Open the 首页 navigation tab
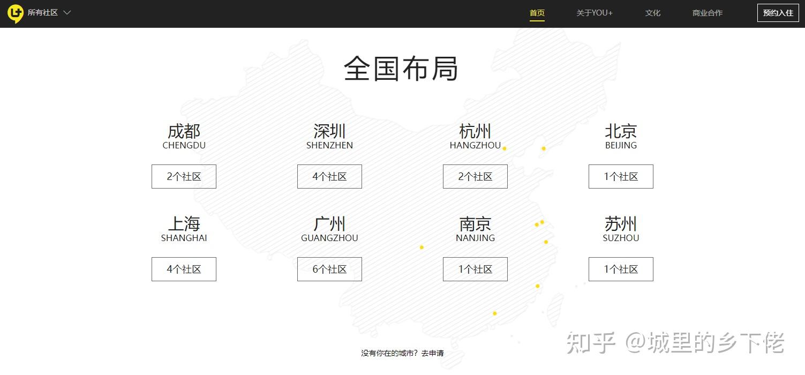The height and width of the screenshot is (375, 805). point(537,13)
